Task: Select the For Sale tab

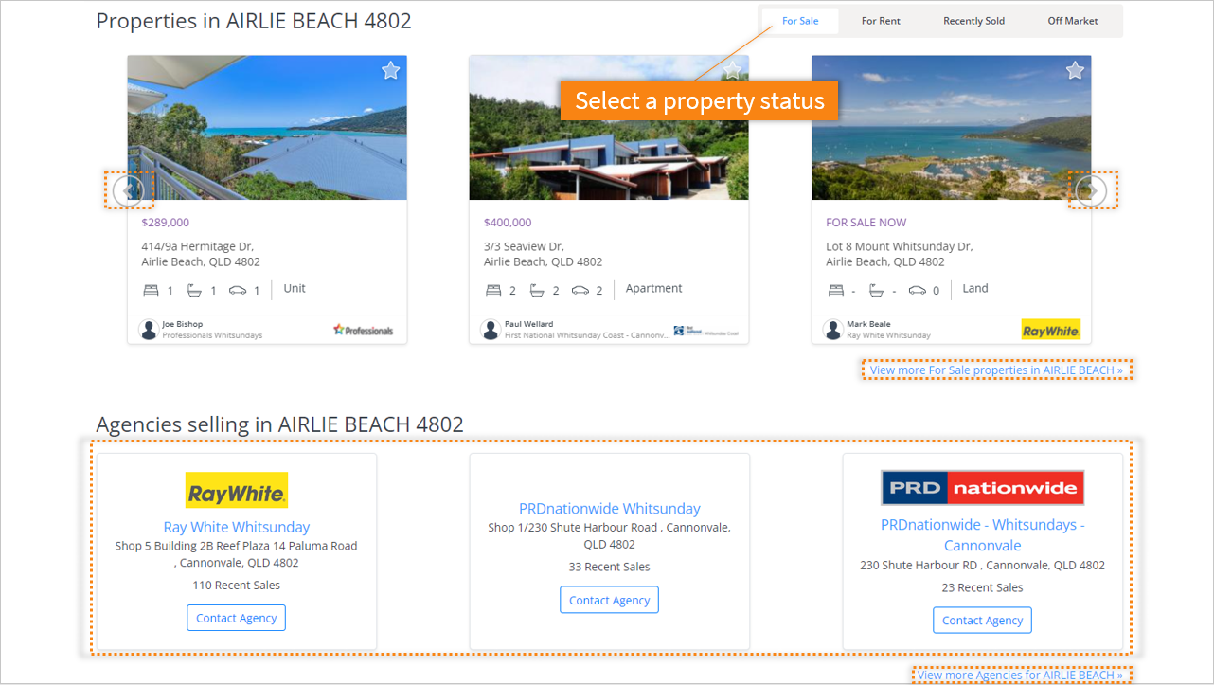Action: coord(800,21)
